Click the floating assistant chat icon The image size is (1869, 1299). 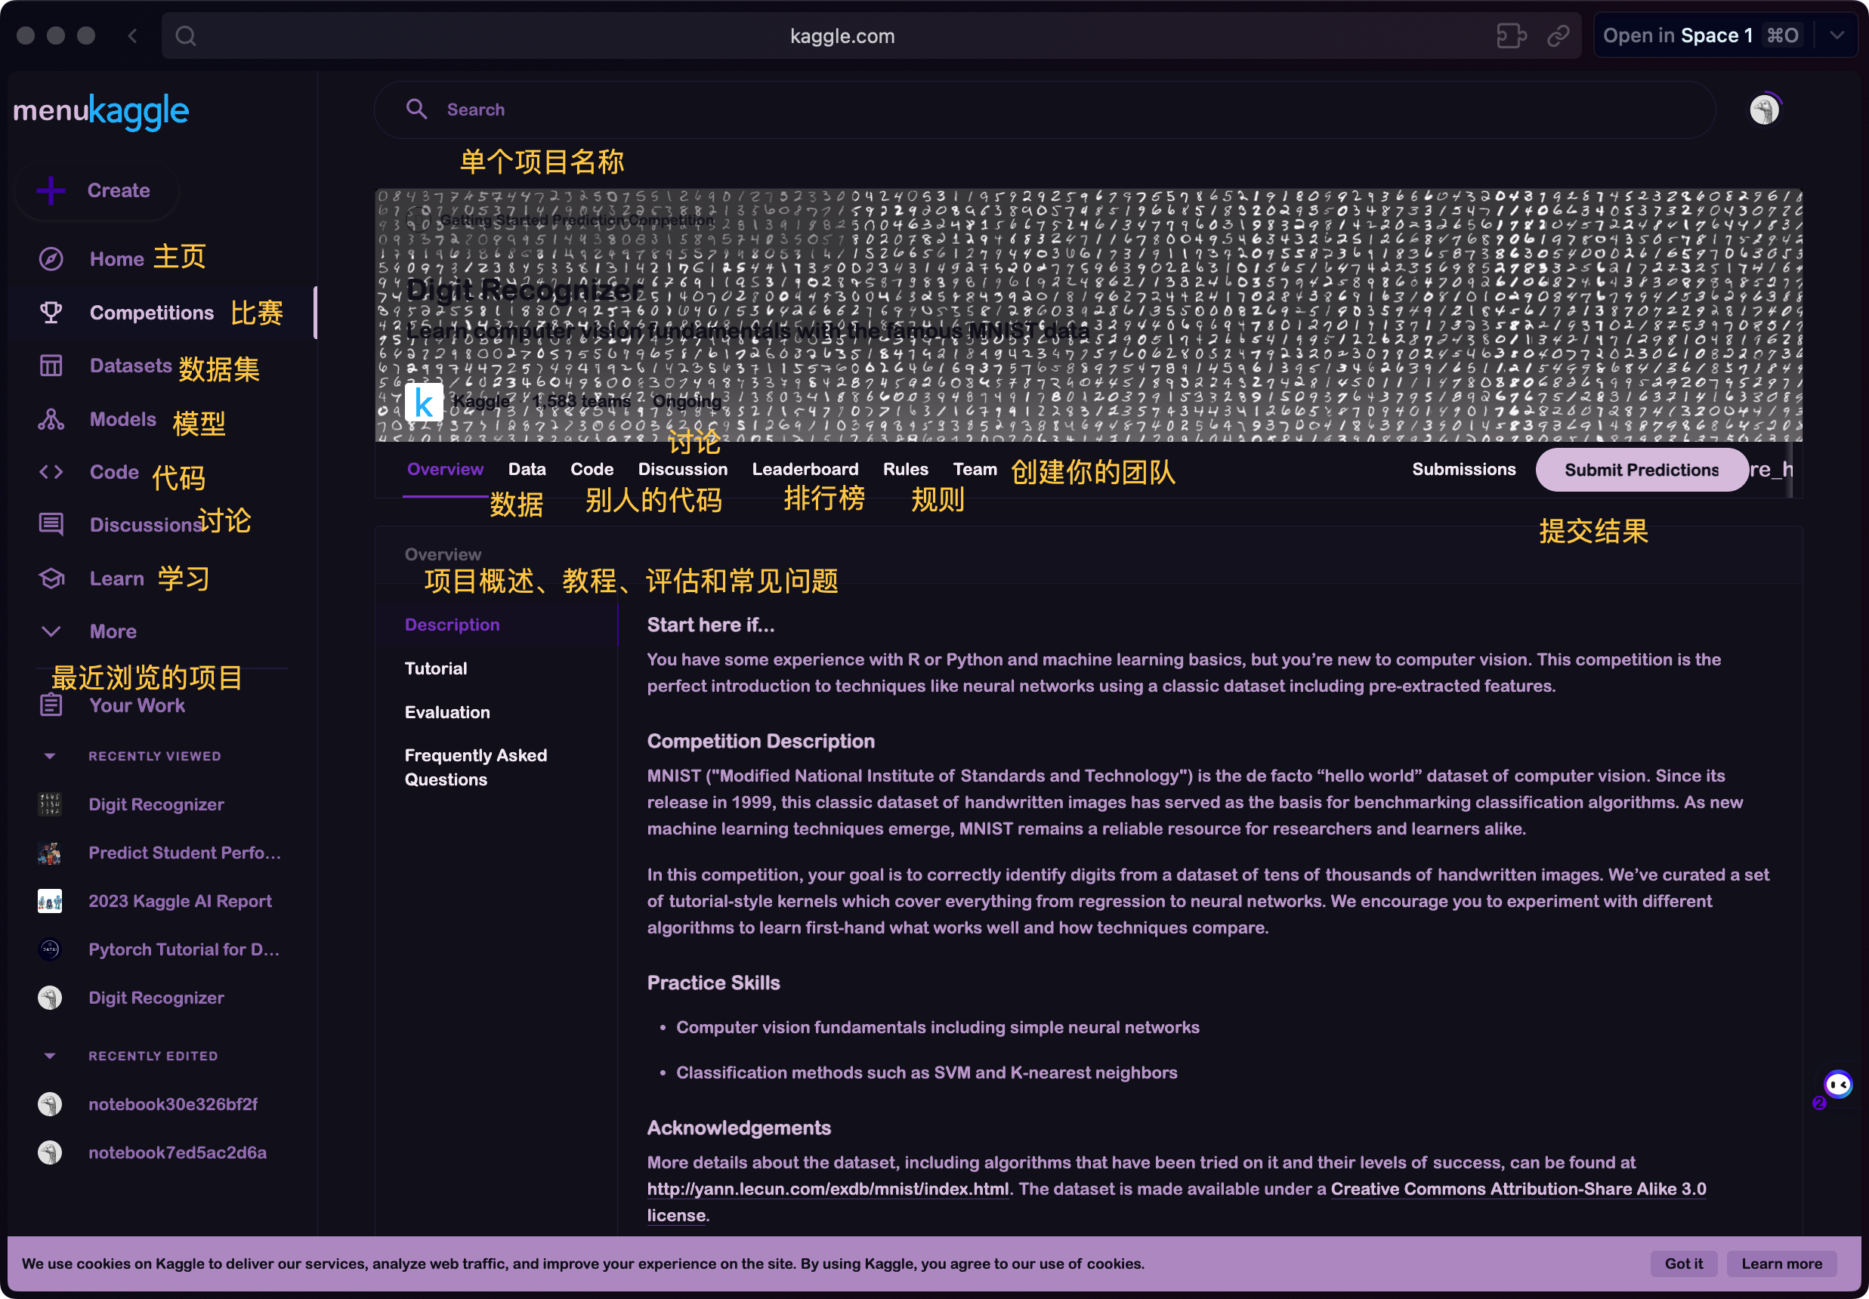point(1838,1085)
